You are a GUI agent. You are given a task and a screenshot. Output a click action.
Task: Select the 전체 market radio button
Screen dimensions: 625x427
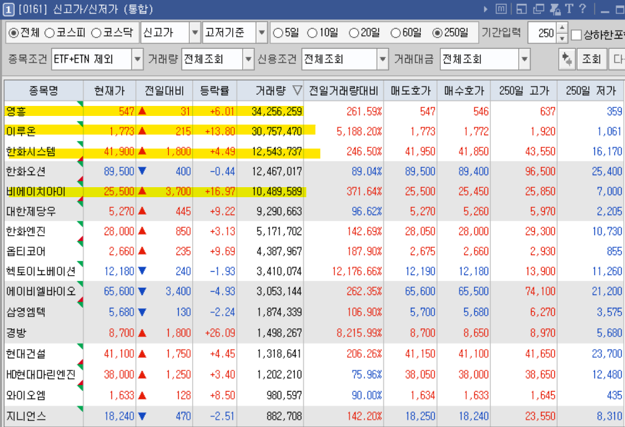(13, 33)
